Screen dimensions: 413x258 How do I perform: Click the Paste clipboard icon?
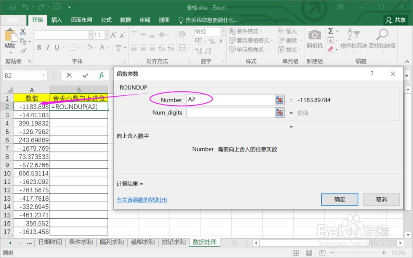[10, 35]
